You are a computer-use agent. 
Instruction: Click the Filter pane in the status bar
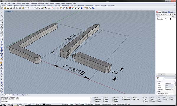[x=115, y=104]
